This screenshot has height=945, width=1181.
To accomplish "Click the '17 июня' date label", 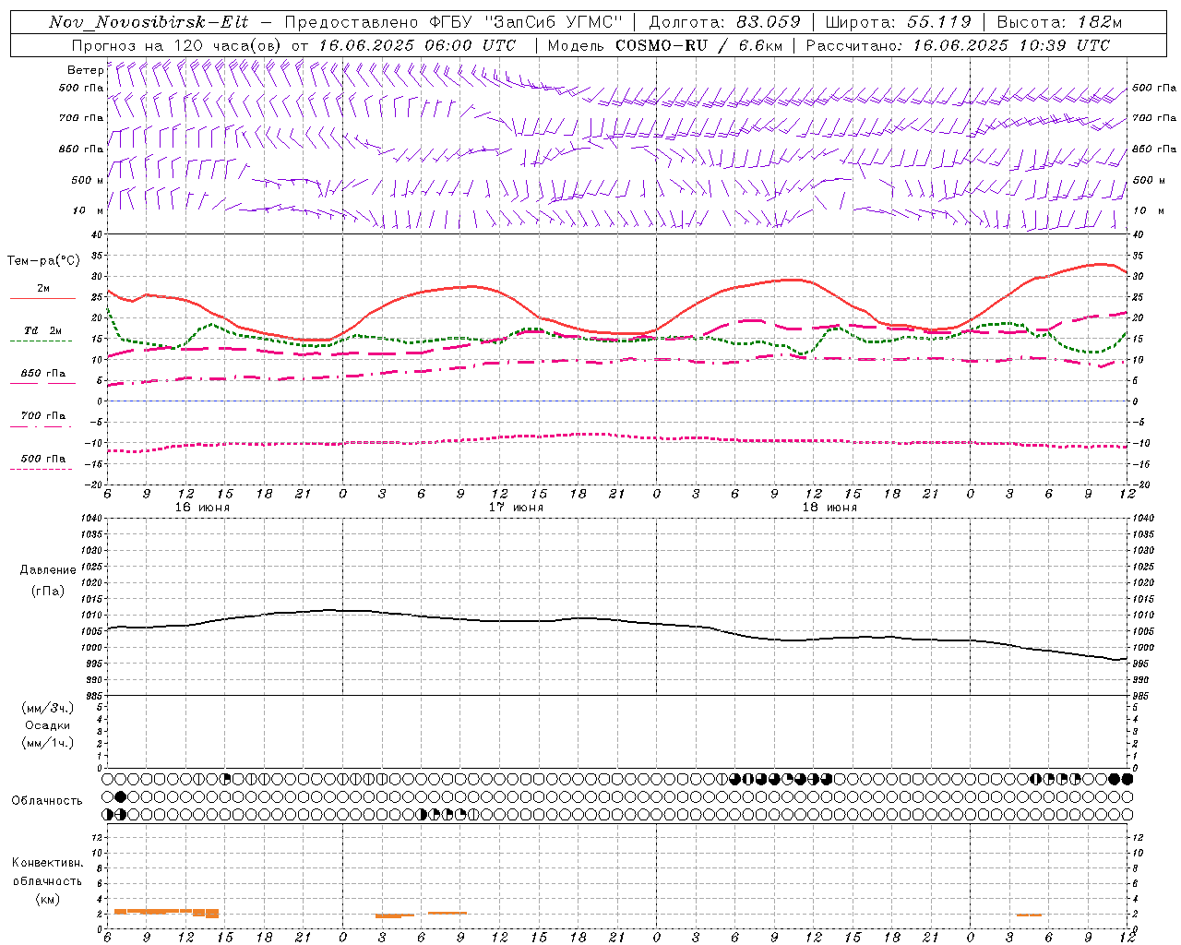I will click(x=516, y=508).
